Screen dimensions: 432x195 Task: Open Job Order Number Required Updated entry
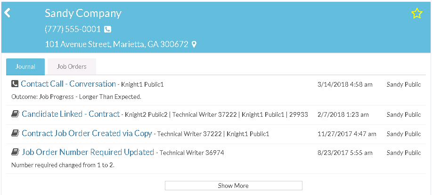click(88, 152)
